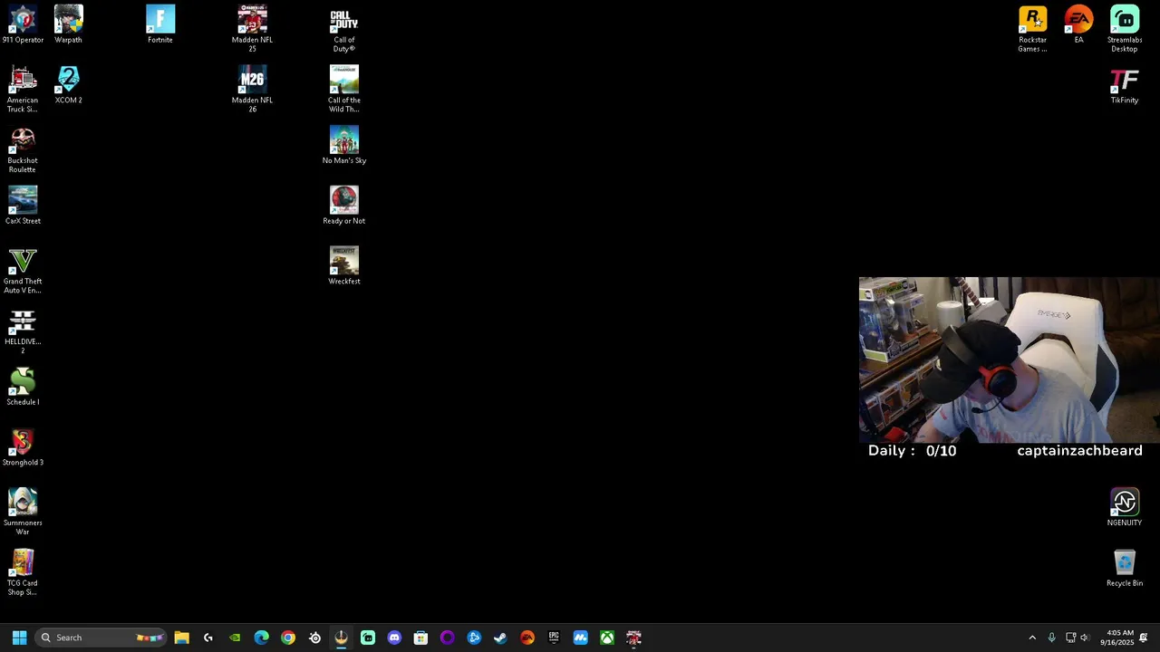Click the No Man's Sky icon
This screenshot has height=652, width=1160.
[344, 145]
